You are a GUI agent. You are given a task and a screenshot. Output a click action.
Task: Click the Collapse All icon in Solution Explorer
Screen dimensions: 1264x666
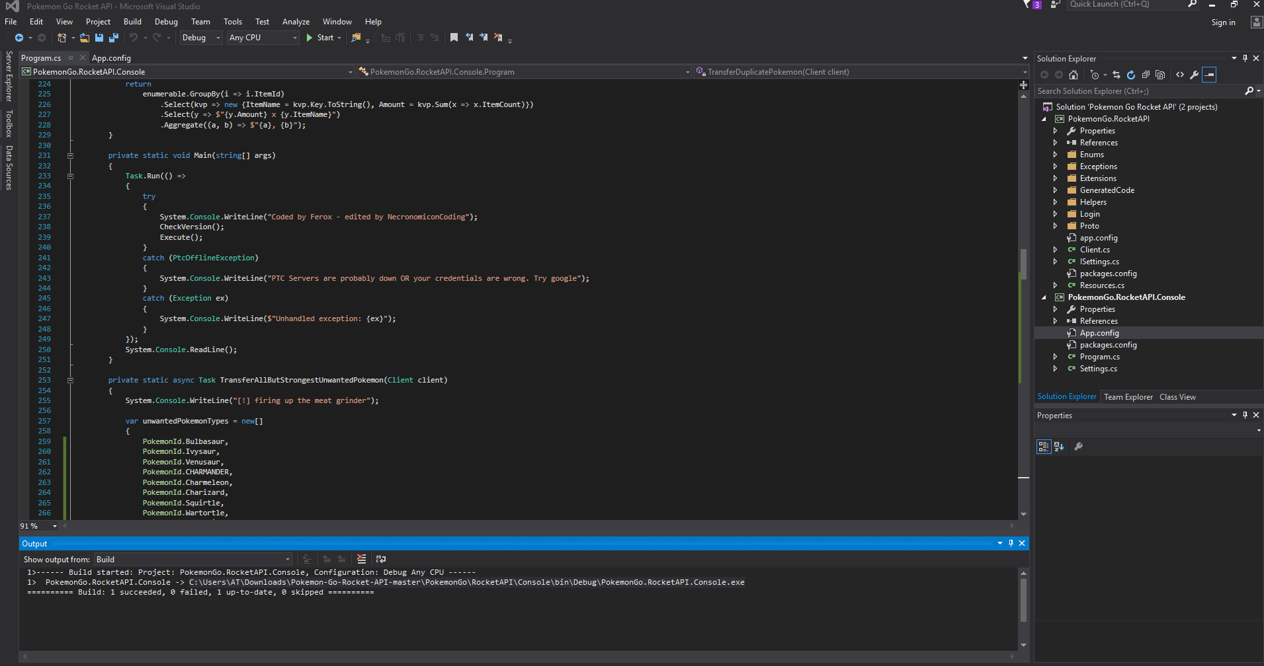pyautogui.click(x=1146, y=75)
